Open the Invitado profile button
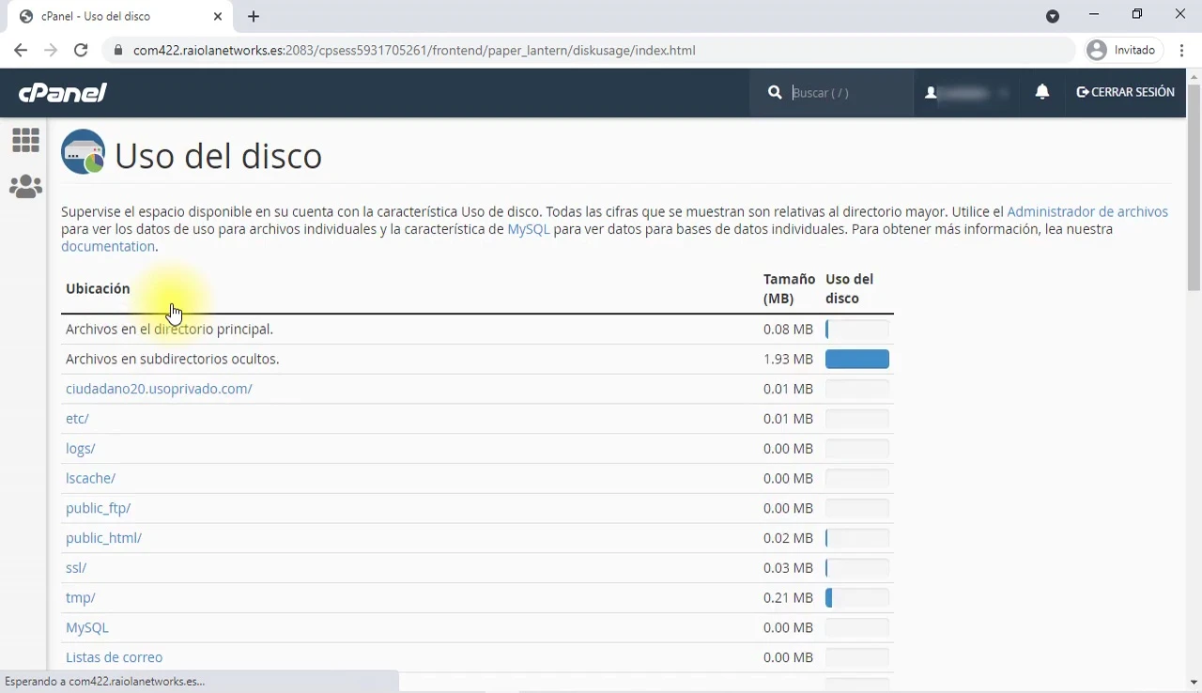This screenshot has height=693, width=1202. tap(1123, 50)
